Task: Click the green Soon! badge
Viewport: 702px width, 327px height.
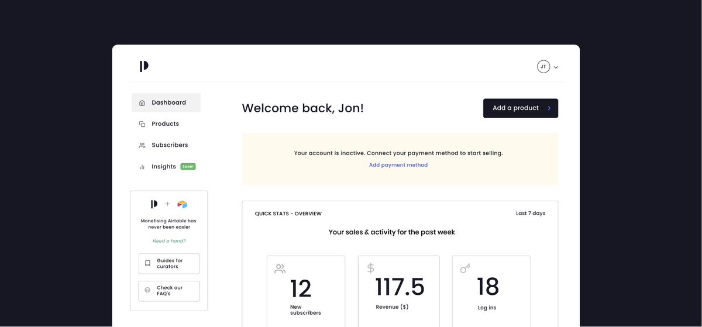Action: pyautogui.click(x=188, y=167)
